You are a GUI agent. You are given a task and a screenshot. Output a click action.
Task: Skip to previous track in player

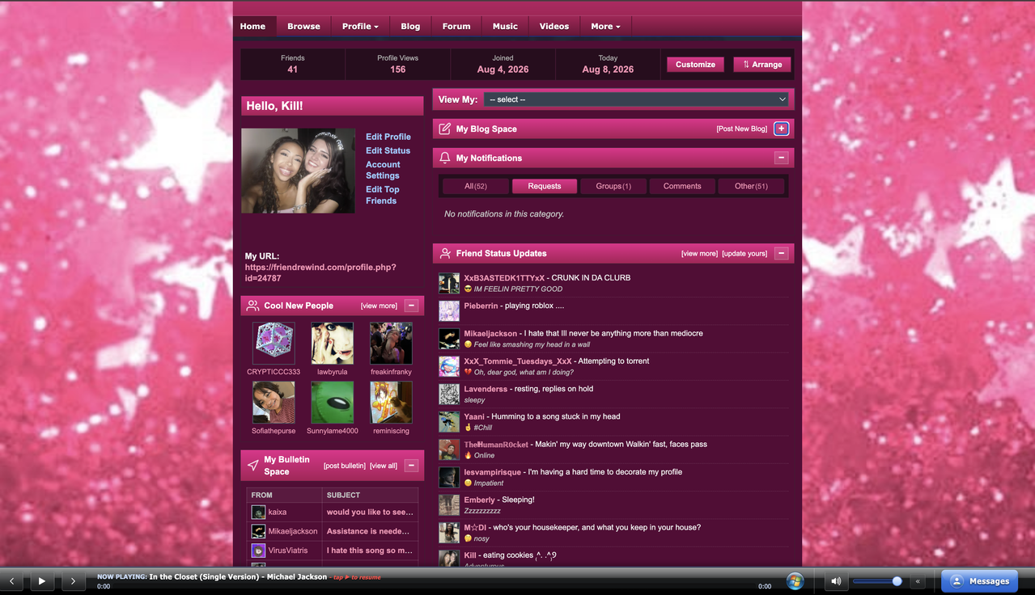pyautogui.click(x=11, y=580)
